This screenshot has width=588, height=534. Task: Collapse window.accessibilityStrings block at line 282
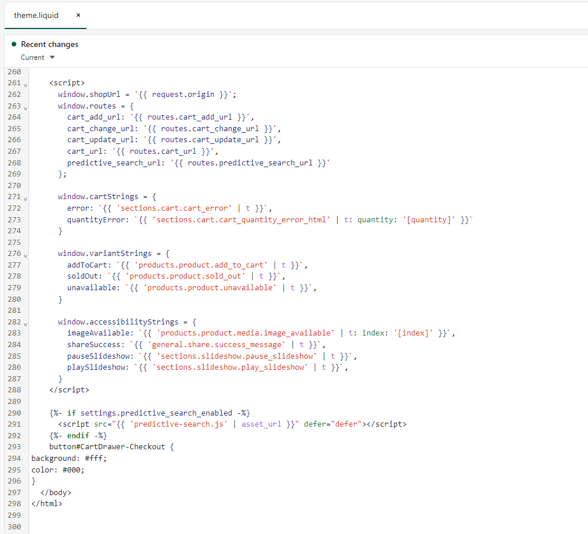tap(26, 323)
